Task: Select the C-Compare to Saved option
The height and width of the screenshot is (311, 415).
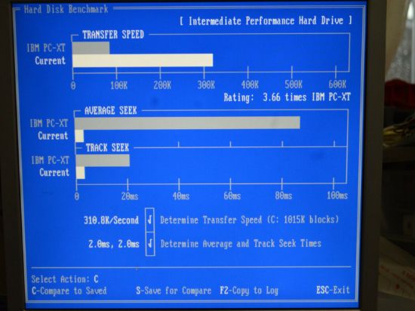Action: coord(69,291)
